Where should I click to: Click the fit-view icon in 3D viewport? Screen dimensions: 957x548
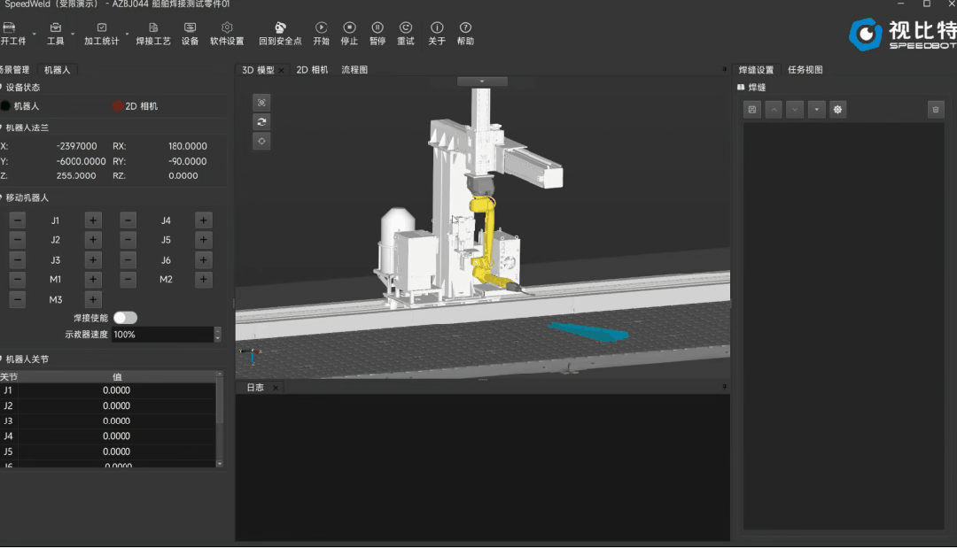tap(261, 103)
